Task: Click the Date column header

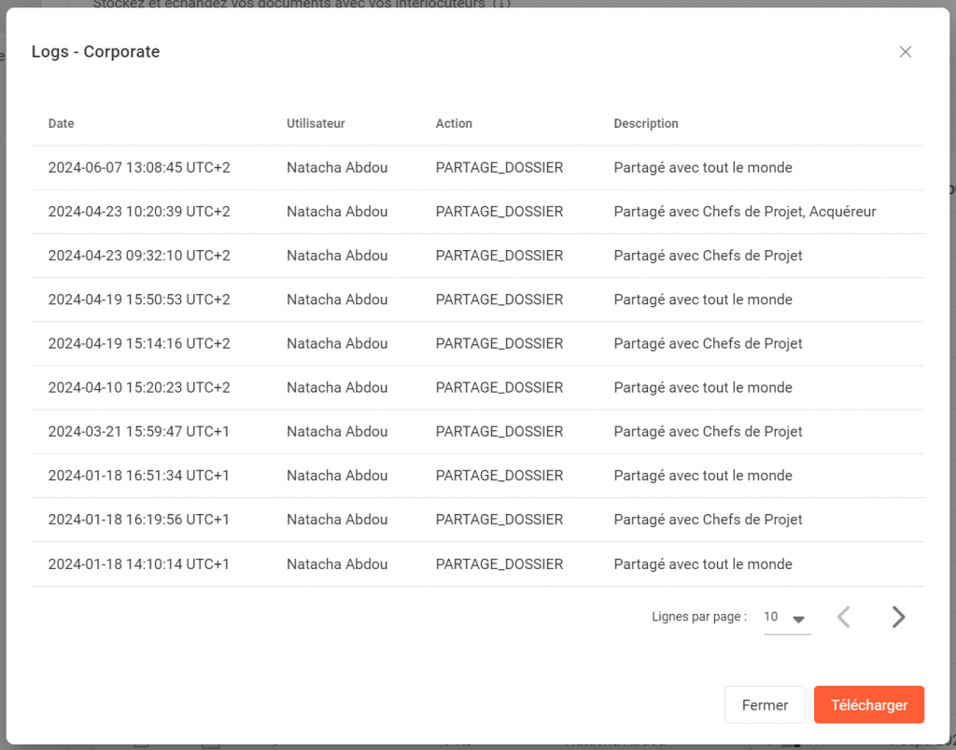Action: pyautogui.click(x=62, y=123)
